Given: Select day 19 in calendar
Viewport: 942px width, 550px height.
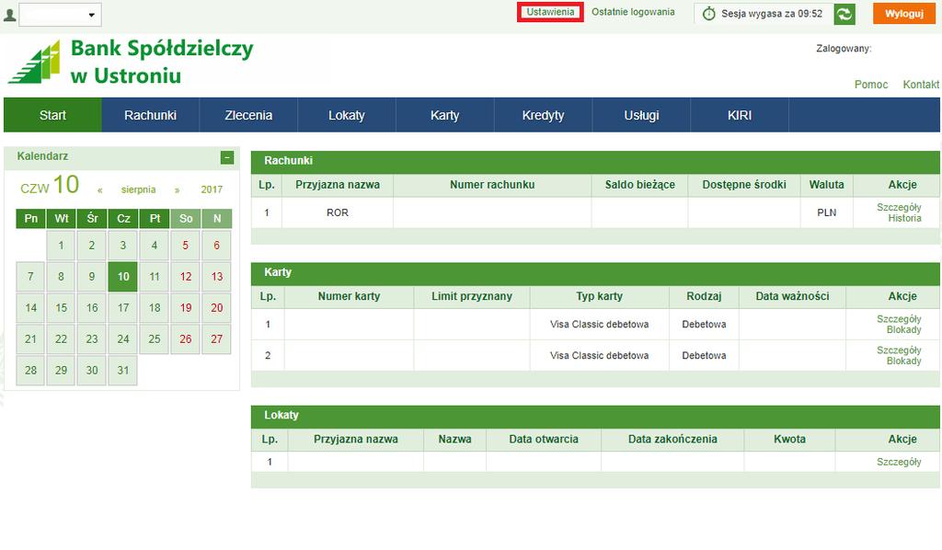Looking at the screenshot, I should [x=186, y=307].
